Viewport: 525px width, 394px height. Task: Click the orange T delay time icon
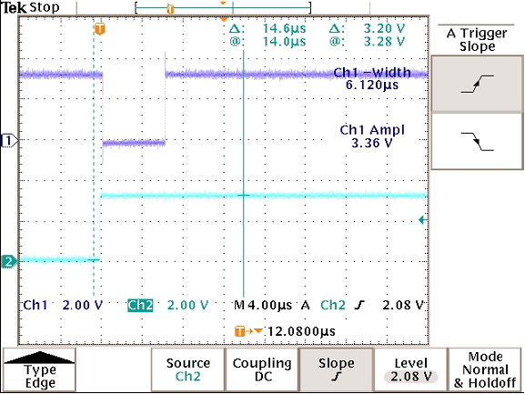coord(239,331)
